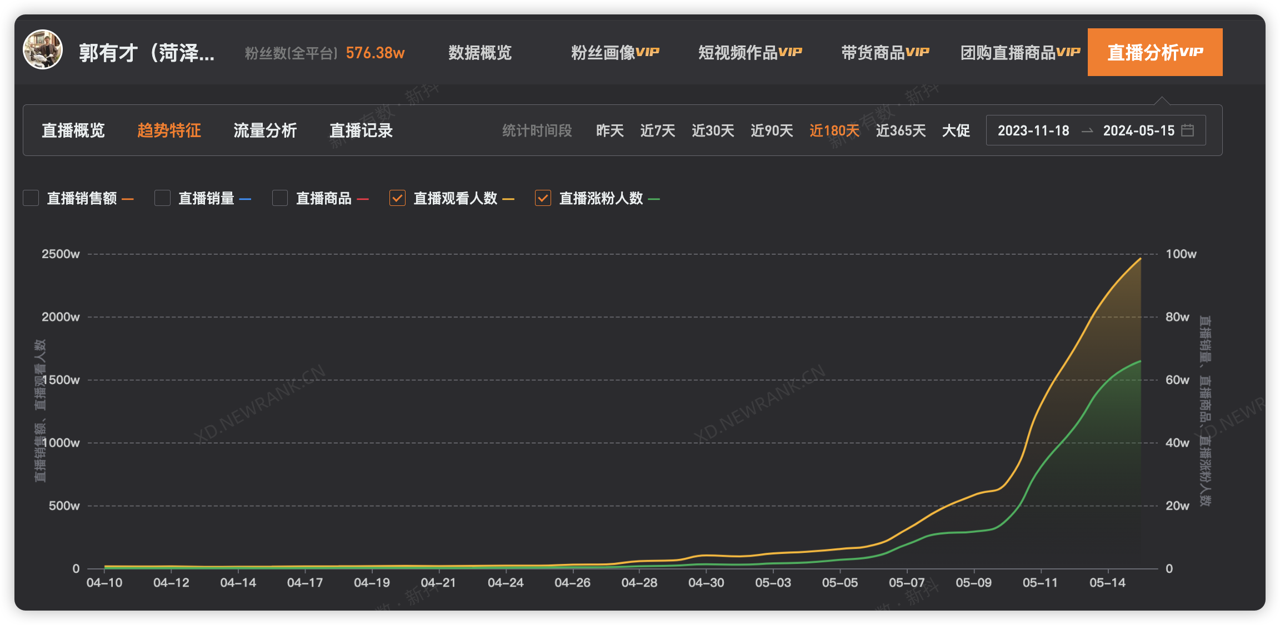This screenshot has width=1280, height=625.
Task: Select the 大促 period filter
Action: pyautogui.click(x=956, y=130)
